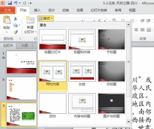
Task: Click the Undo arrow icon
Action: click(x=16, y=3)
